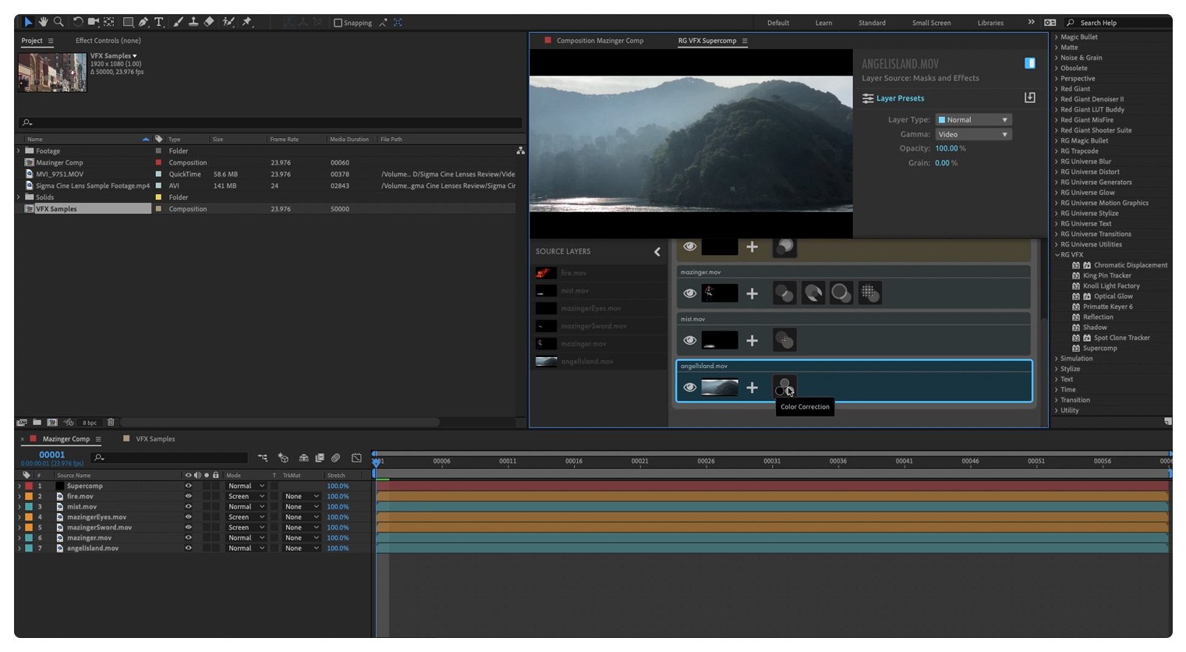Image resolution: width=1186 pixels, height=652 pixels.
Task: Open the Gamma Video dropdown
Action: click(x=973, y=134)
